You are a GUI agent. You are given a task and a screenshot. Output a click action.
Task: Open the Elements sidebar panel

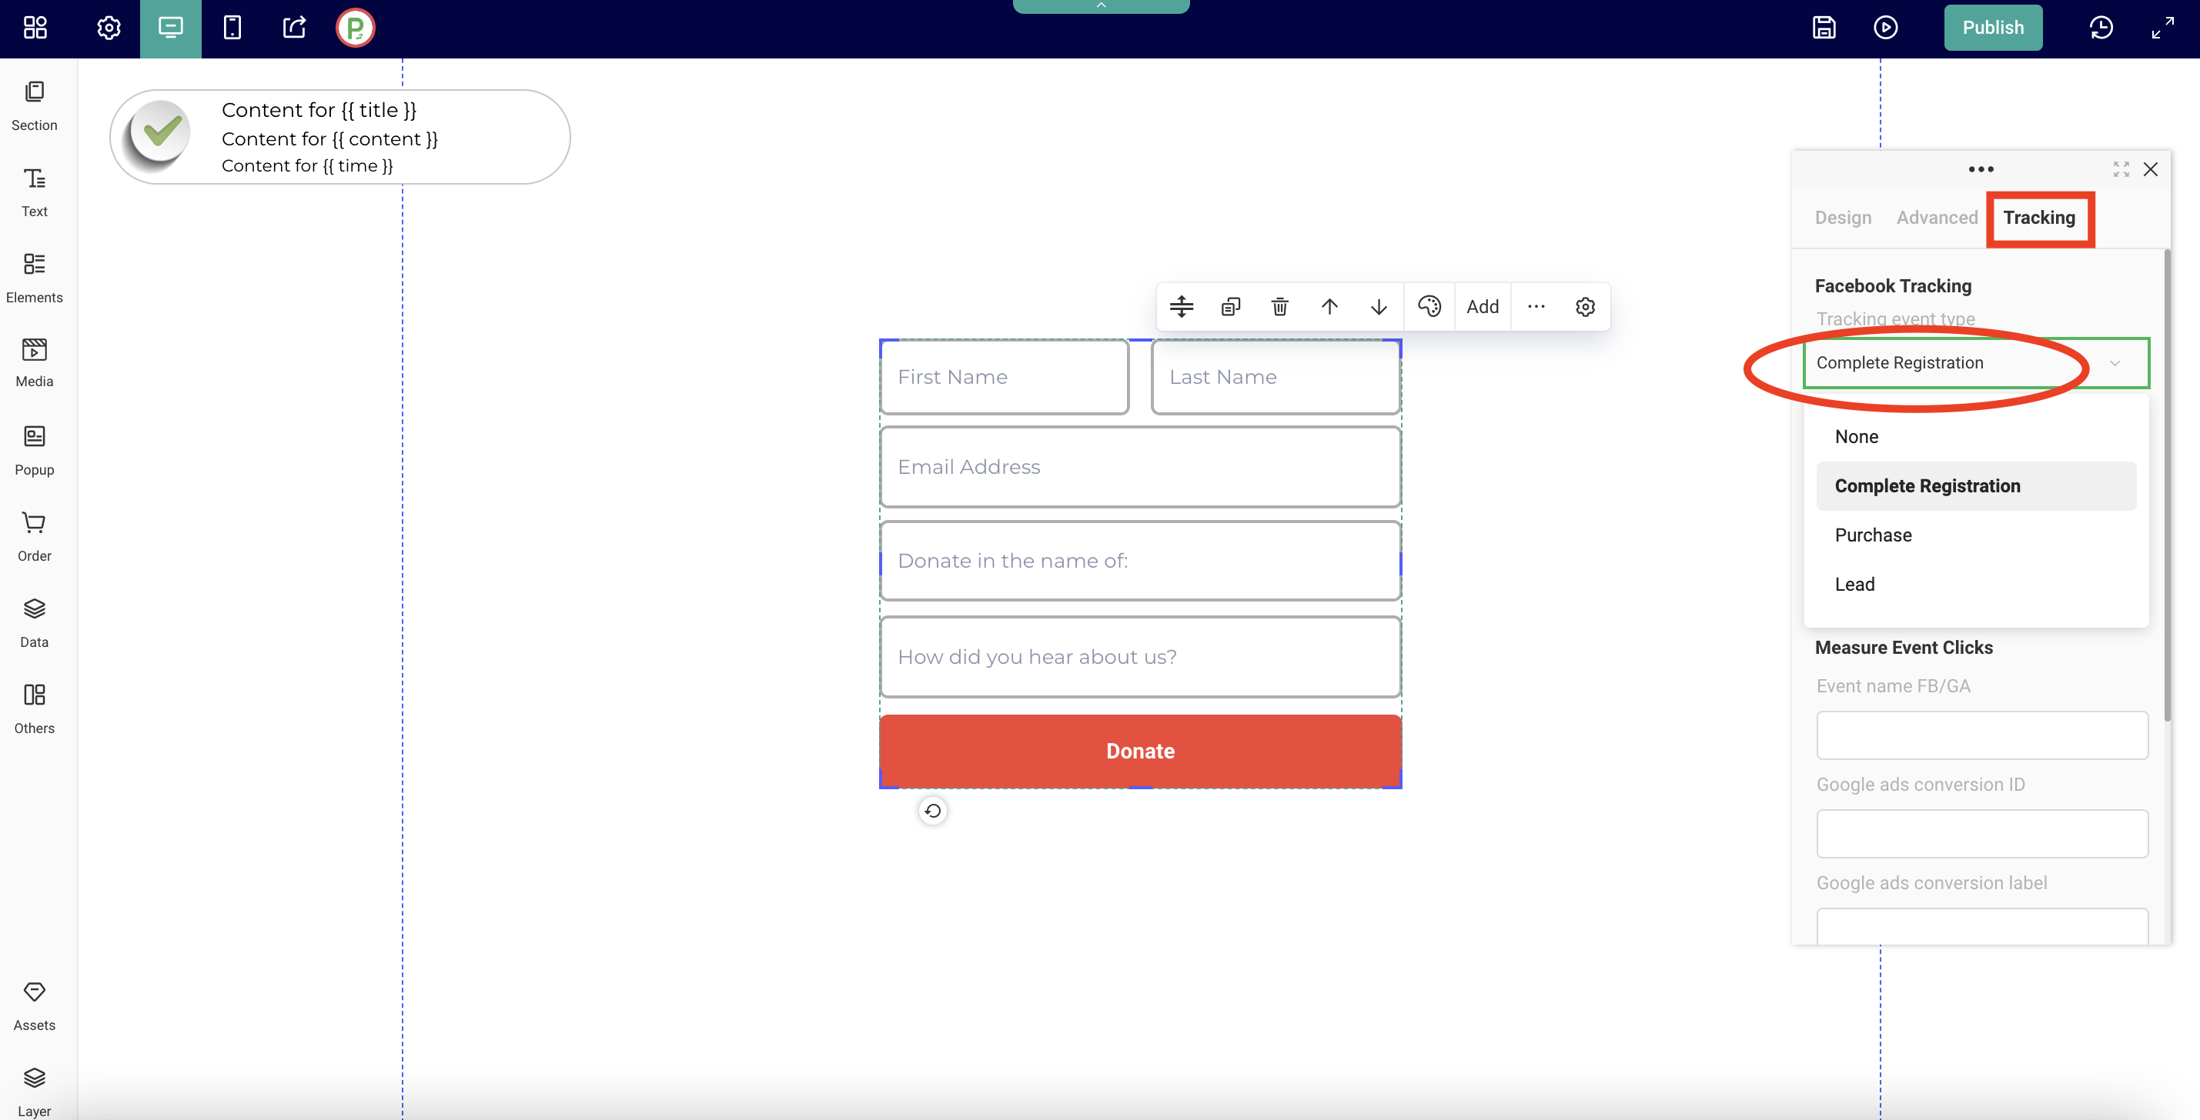(x=34, y=278)
